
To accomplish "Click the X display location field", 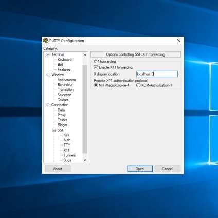I will pyautogui.click(x=157, y=74).
